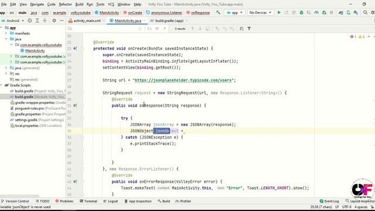Click the Attach Debugger to process icon

click(324, 12)
